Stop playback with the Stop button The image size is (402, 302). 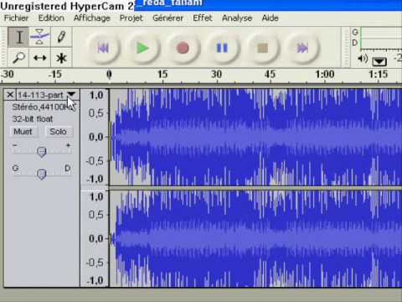pyautogui.click(x=262, y=48)
